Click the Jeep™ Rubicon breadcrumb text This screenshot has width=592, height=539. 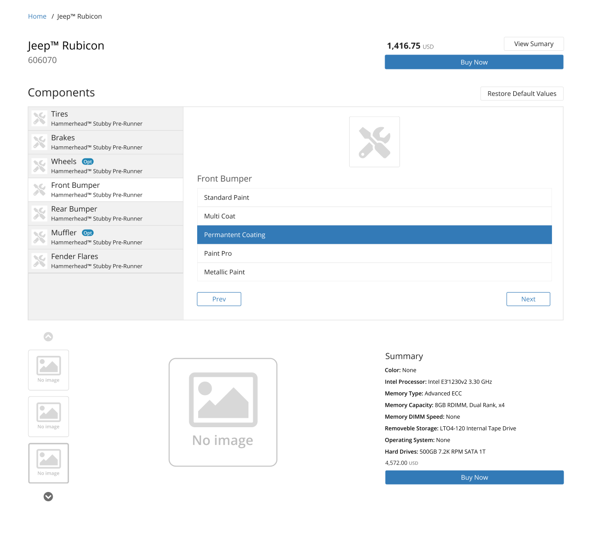click(79, 16)
